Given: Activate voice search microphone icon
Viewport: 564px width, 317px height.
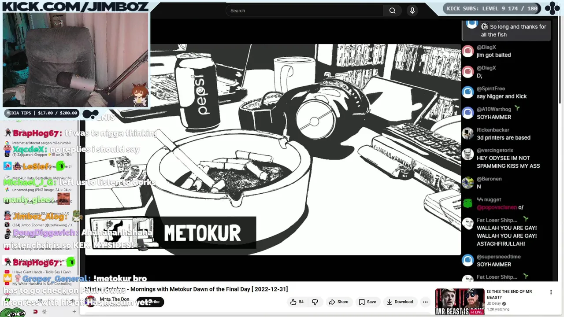Looking at the screenshot, I should [412, 11].
